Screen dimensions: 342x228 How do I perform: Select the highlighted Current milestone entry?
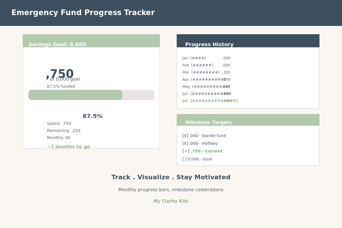[x=202, y=151]
